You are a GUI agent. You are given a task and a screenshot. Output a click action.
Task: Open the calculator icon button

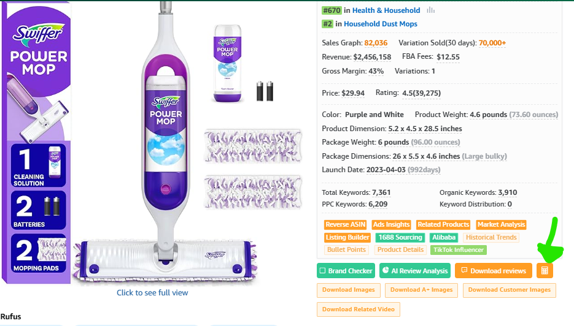pyautogui.click(x=544, y=271)
